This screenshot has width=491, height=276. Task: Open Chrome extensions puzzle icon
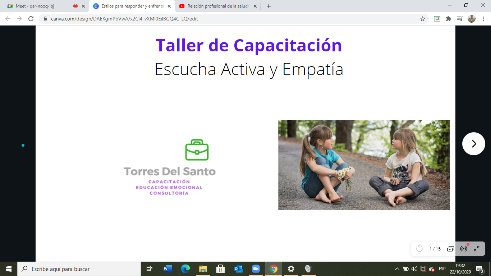pos(448,19)
